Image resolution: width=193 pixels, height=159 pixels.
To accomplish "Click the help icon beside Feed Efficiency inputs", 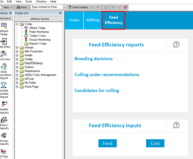I will point(176,125).
